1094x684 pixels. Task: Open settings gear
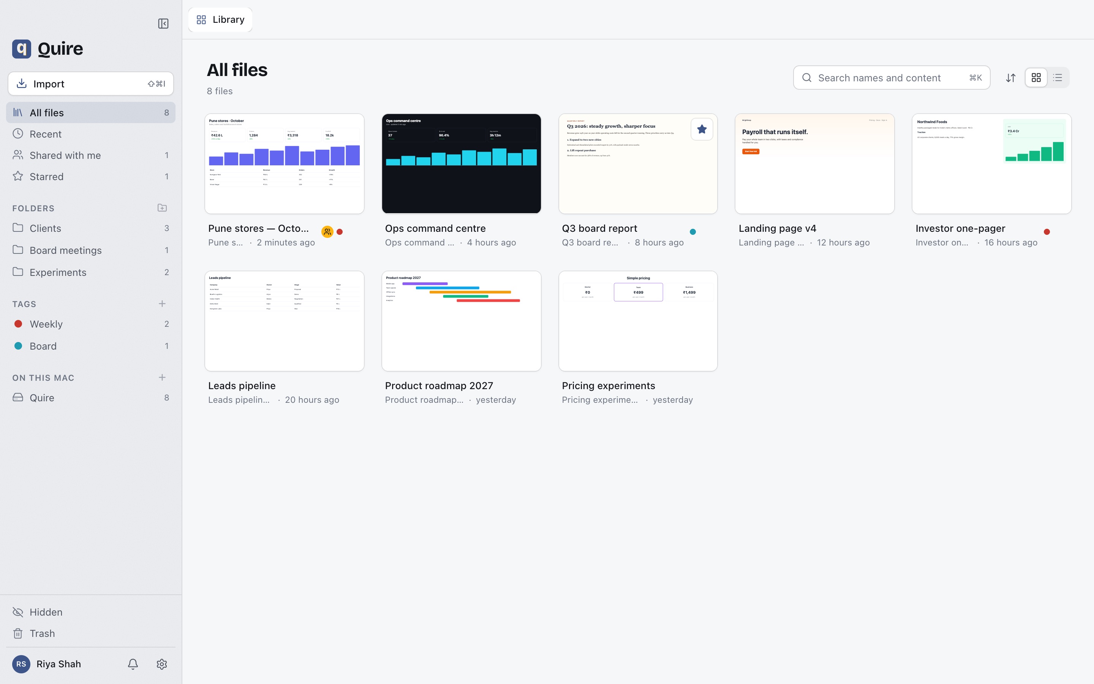[162, 663]
